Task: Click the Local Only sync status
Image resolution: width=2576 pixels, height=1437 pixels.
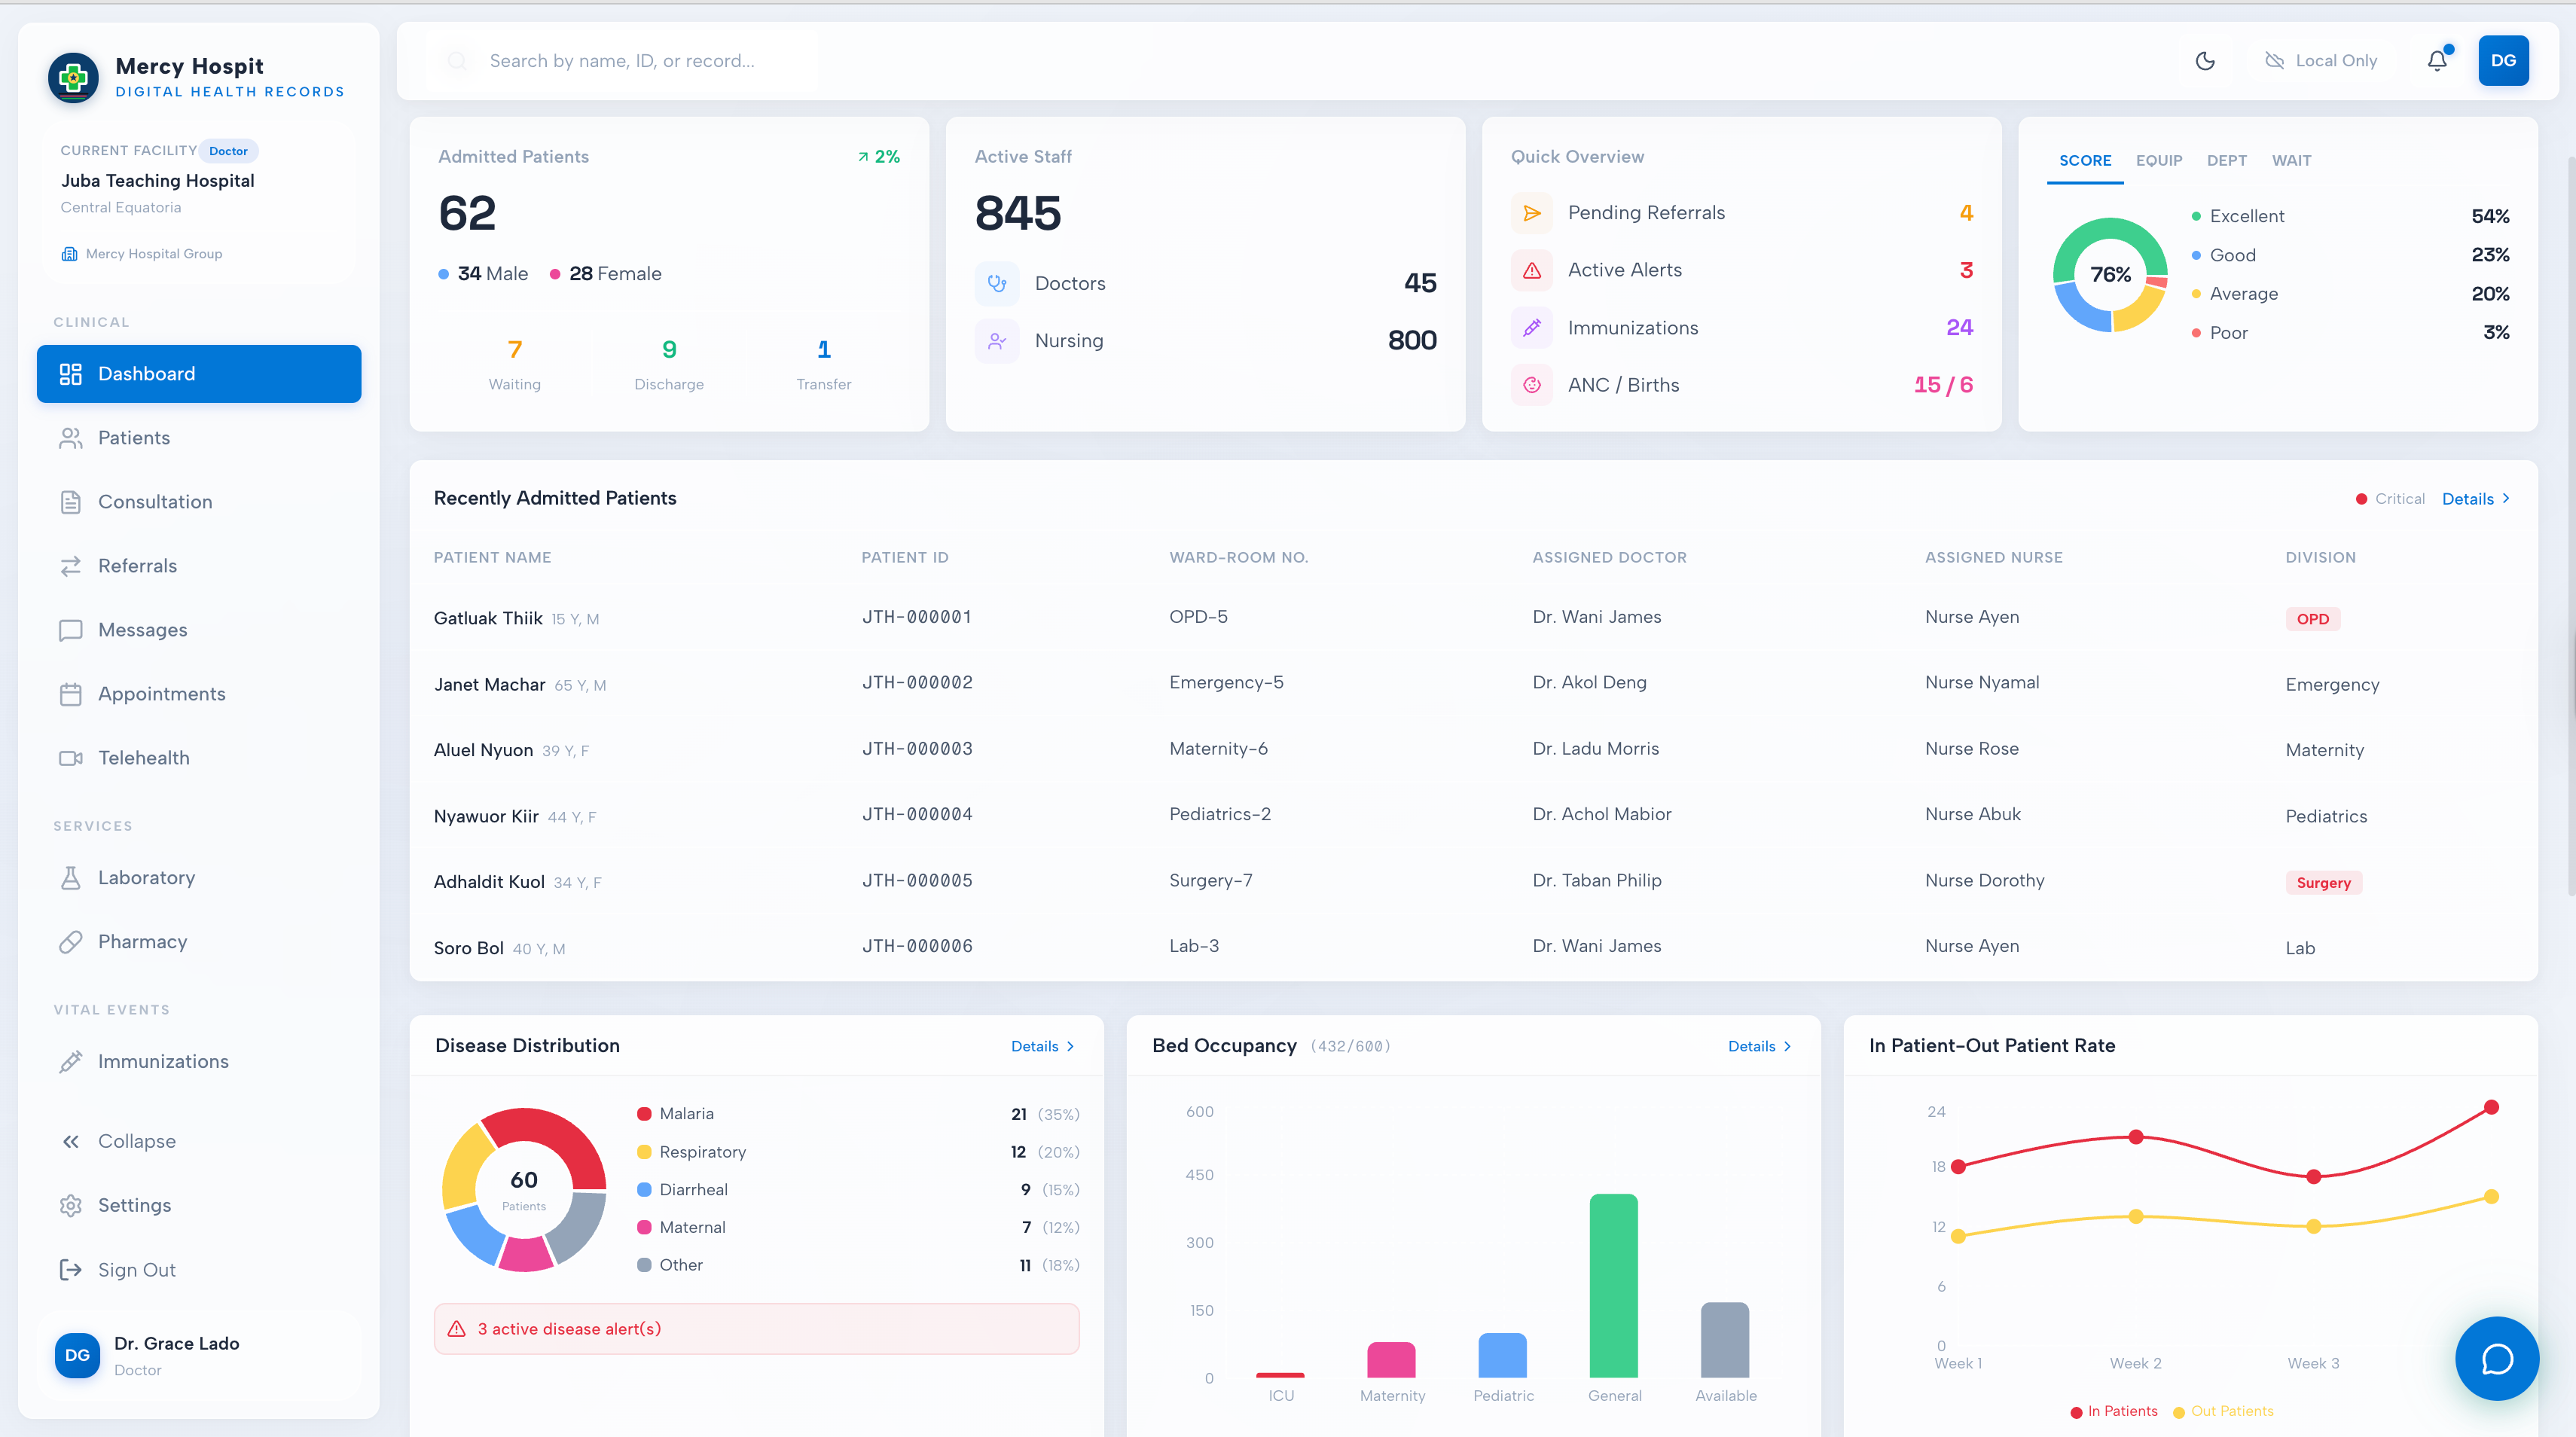Action: click(x=2321, y=61)
